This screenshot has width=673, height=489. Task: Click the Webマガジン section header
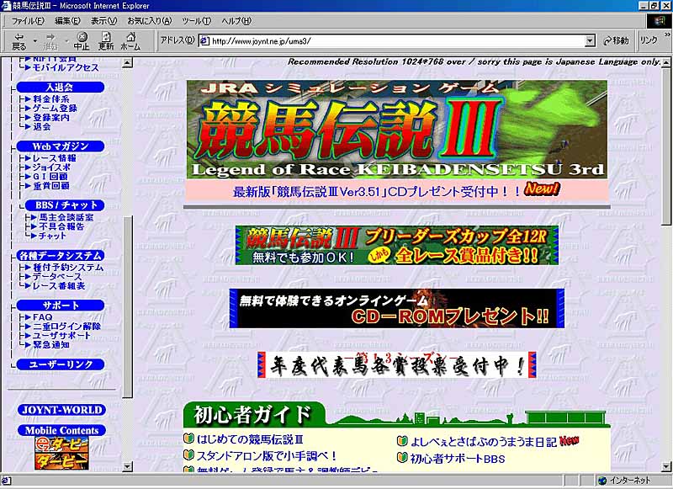(x=60, y=146)
